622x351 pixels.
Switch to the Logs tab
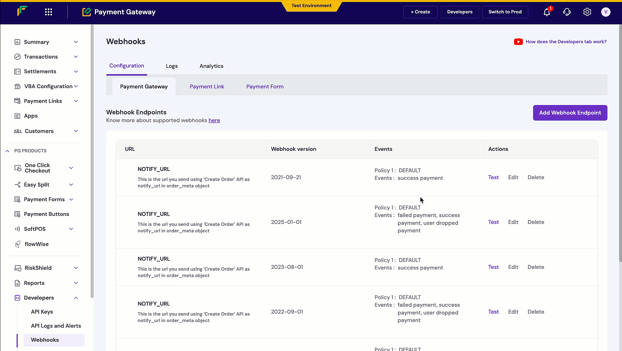[x=172, y=66]
